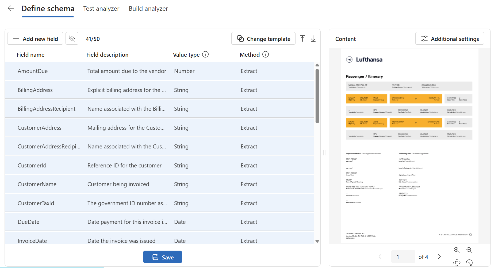Zoom out on document preview
495x268 pixels.
coord(469,250)
